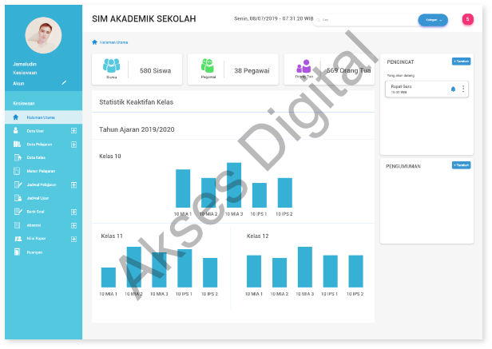Click the 10 MIA 3 bar in Kelas 10 chart

[234, 184]
